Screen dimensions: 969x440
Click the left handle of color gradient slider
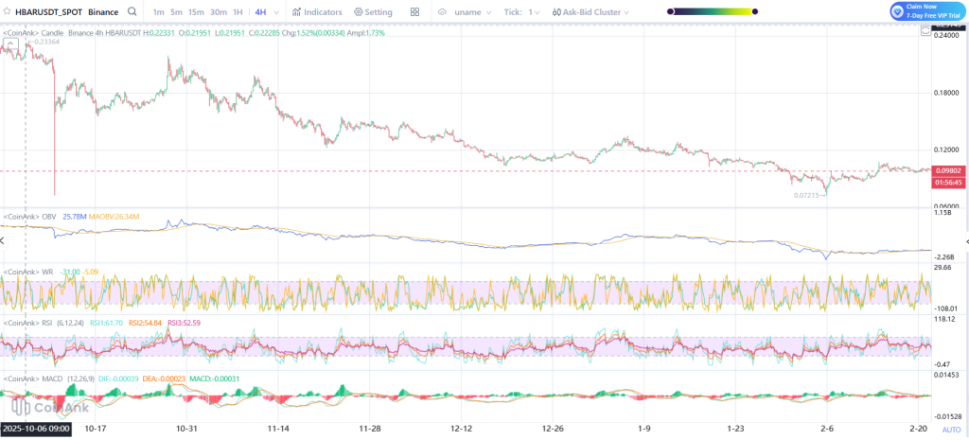[671, 11]
